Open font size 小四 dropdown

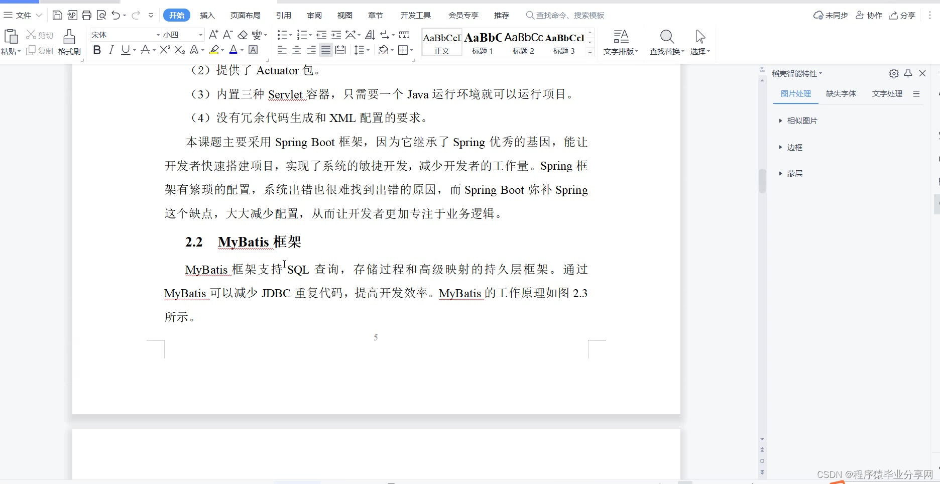pos(201,35)
